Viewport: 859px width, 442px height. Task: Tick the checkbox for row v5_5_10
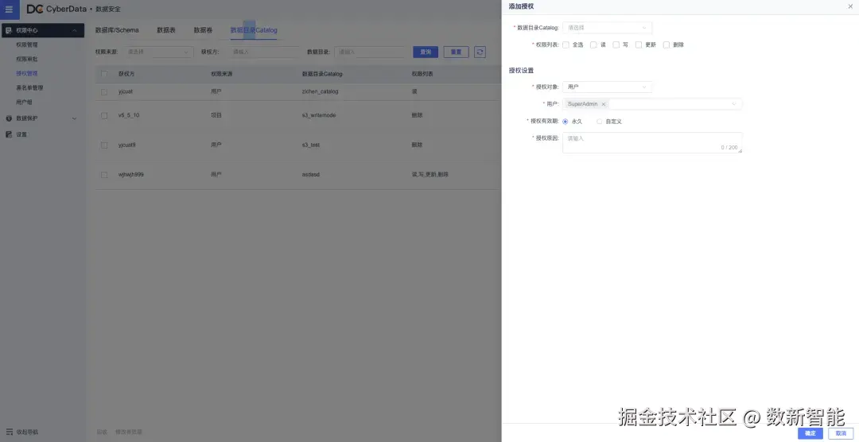pyautogui.click(x=104, y=115)
